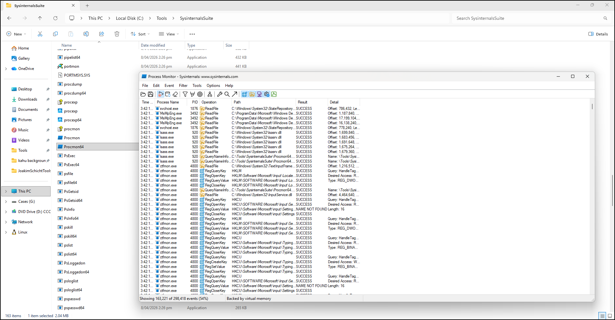Click the Jump To arrow icon
615x320 pixels.
(x=234, y=94)
